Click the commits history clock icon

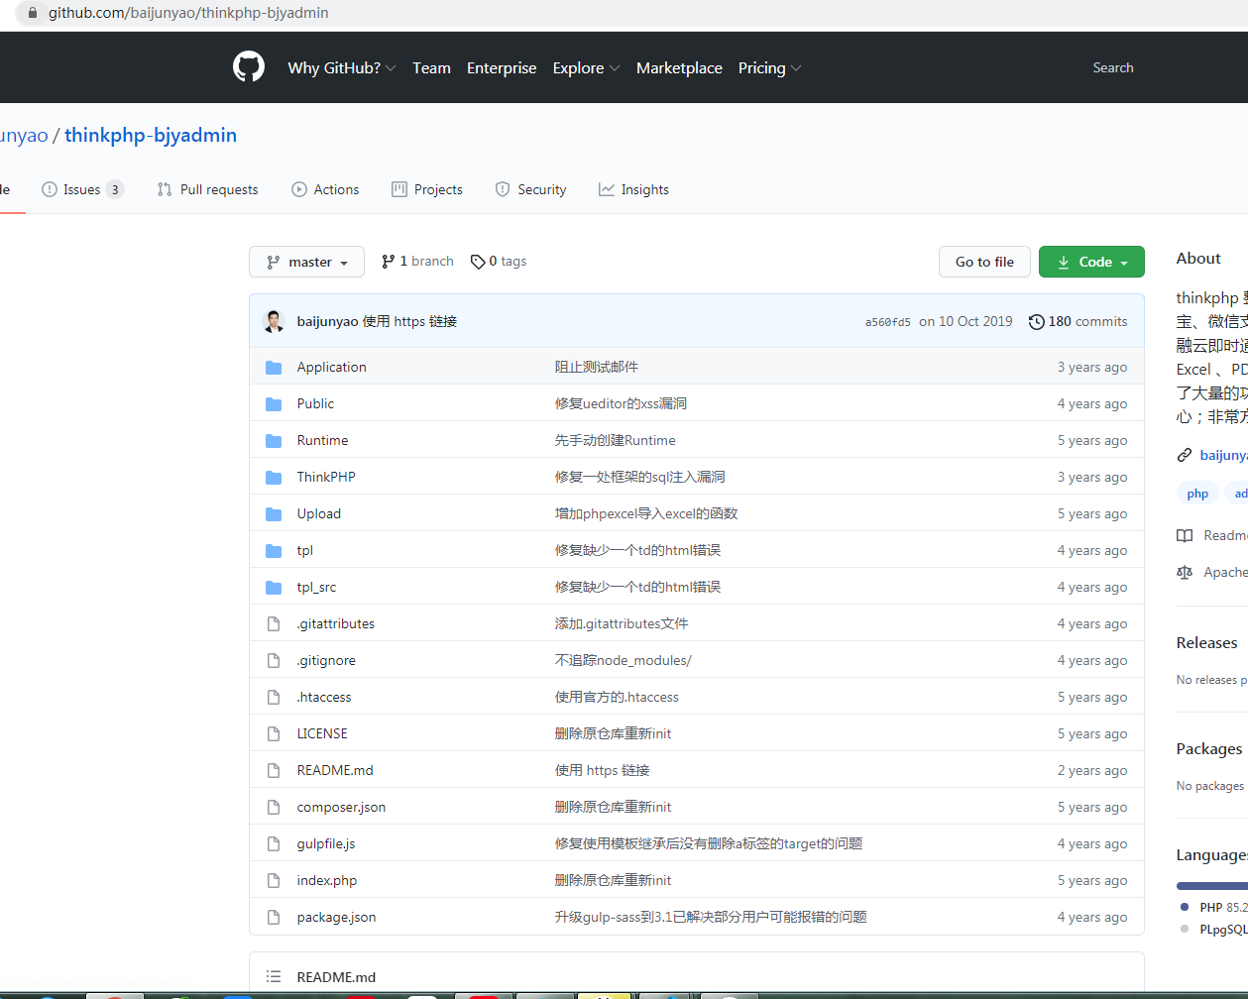tap(1036, 321)
